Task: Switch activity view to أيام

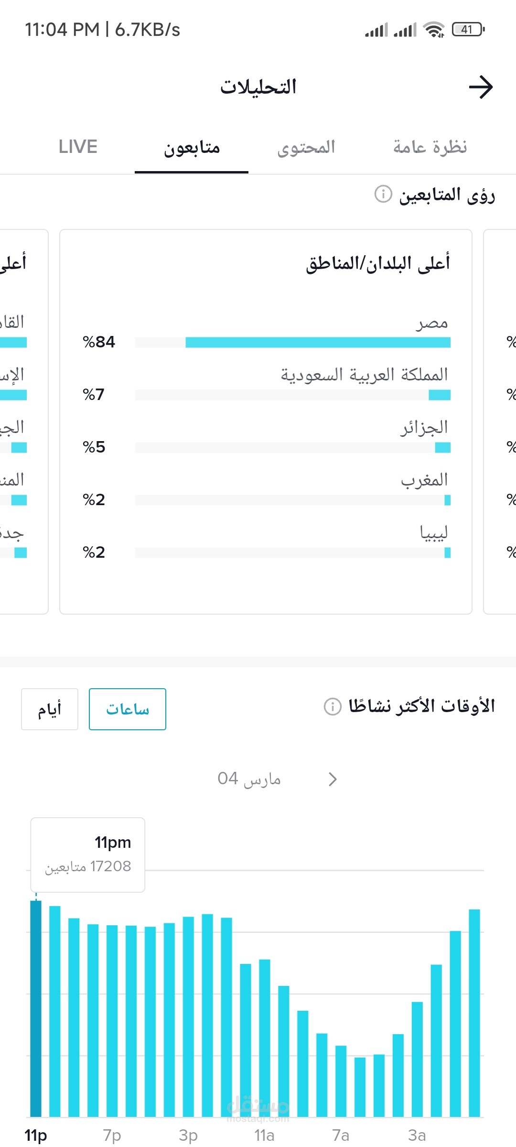Action: 50,709
